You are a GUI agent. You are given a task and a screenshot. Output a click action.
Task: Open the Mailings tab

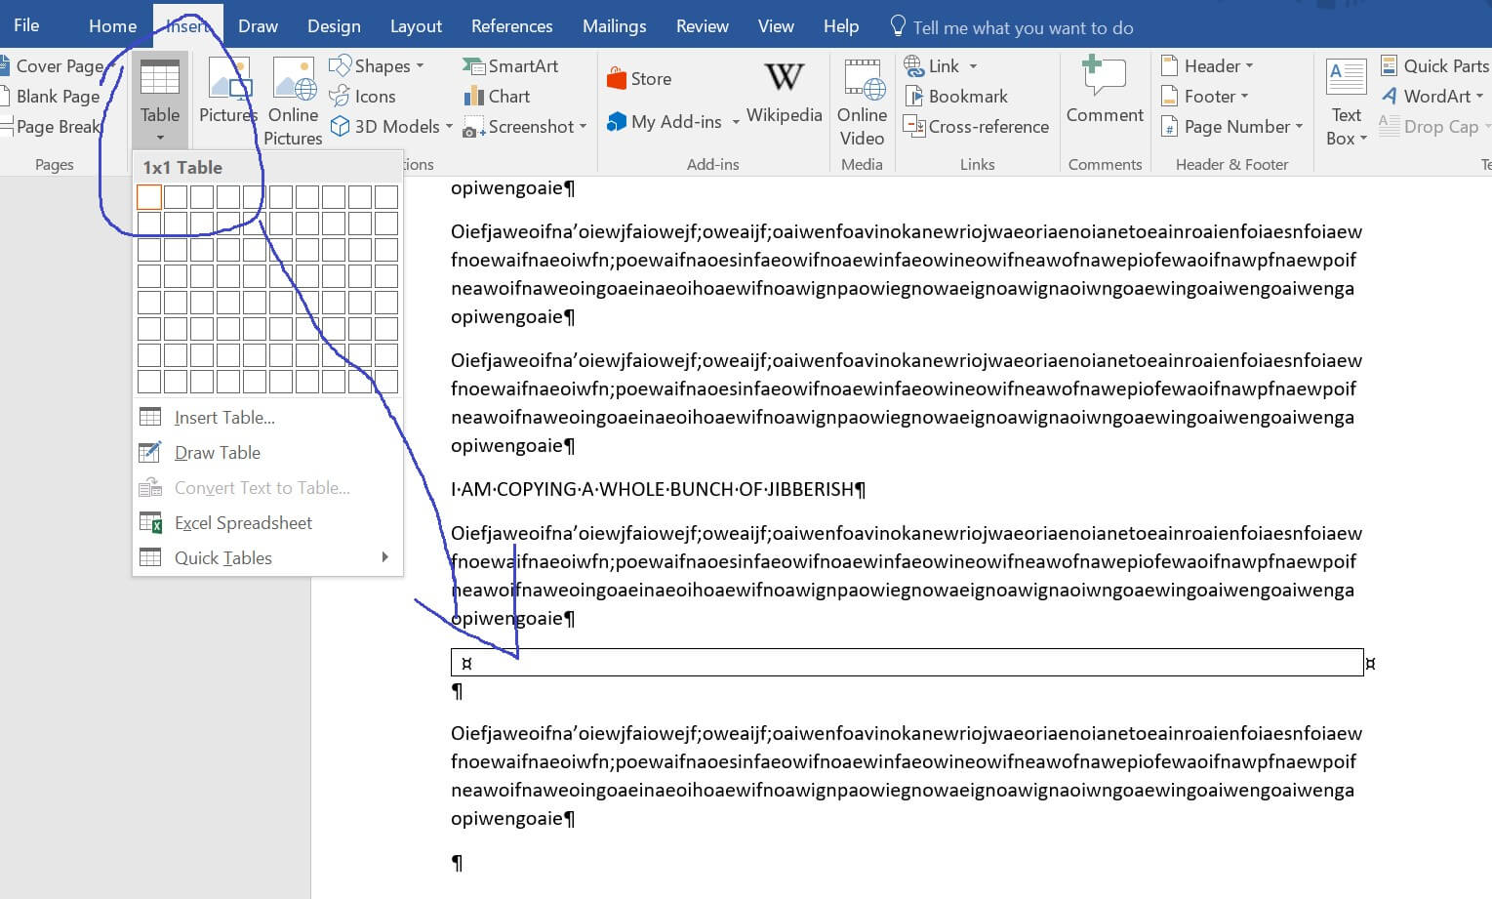point(614,25)
